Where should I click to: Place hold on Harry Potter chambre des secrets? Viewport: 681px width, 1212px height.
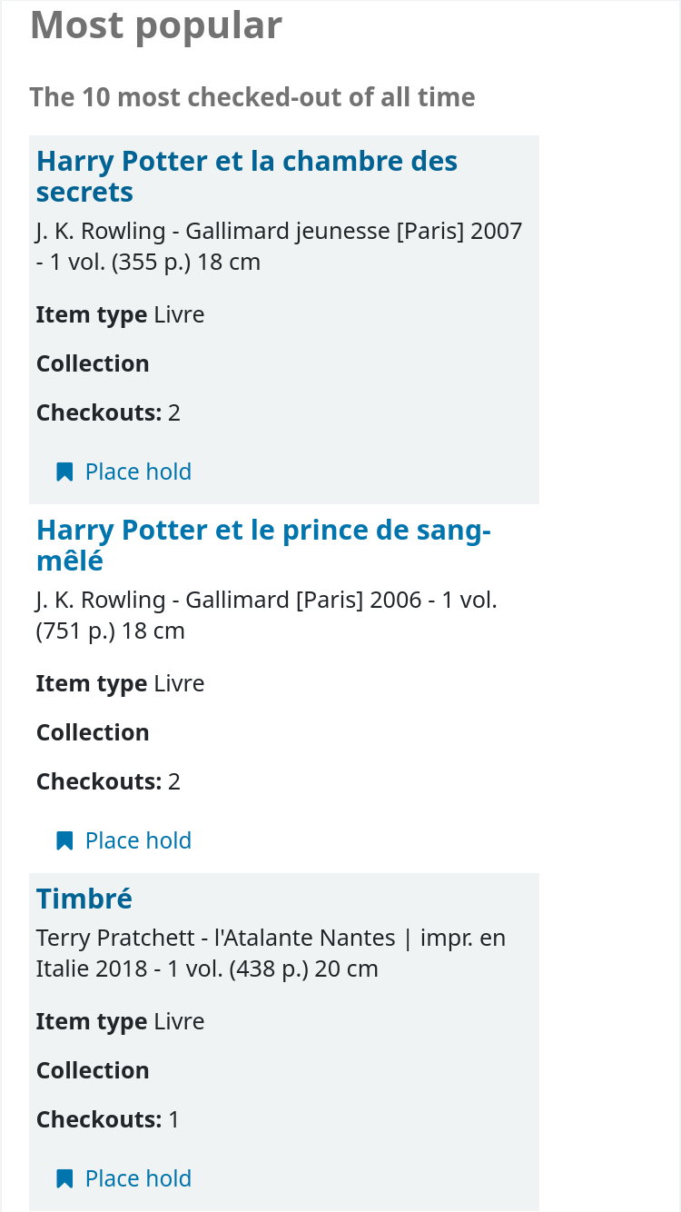pyautogui.click(x=138, y=472)
